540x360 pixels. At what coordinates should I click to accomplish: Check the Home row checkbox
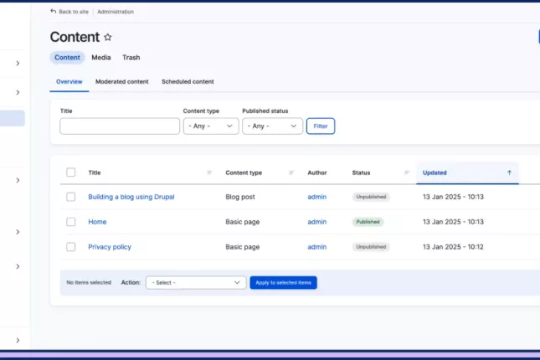(x=71, y=222)
